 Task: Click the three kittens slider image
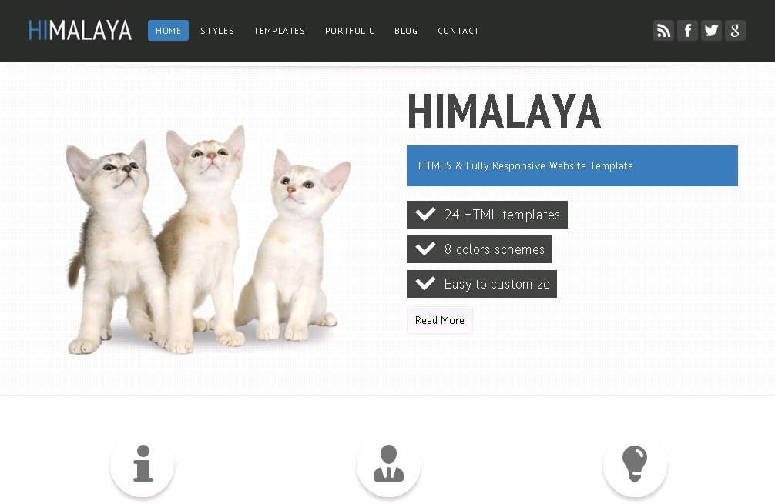click(x=207, y=239)
